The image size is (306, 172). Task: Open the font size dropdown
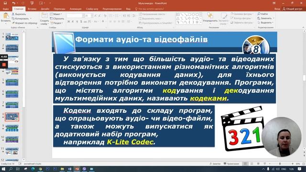pos(92,16)
